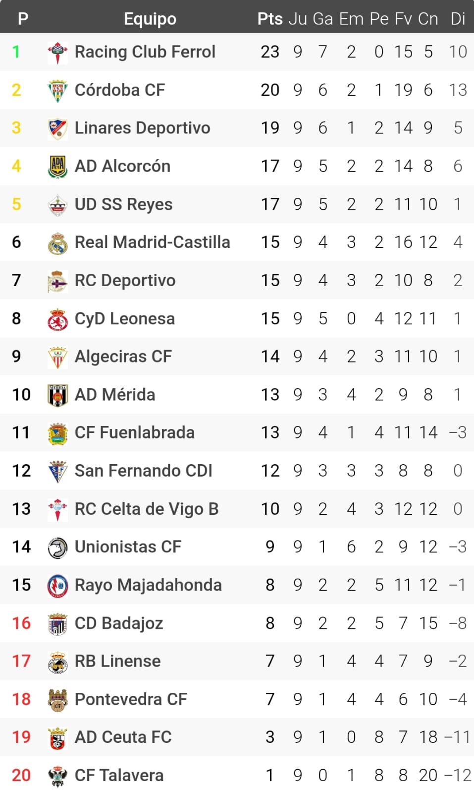This screenshot has width=474, height=793.
Task: Click the P position column header
Action: point(23,19)
